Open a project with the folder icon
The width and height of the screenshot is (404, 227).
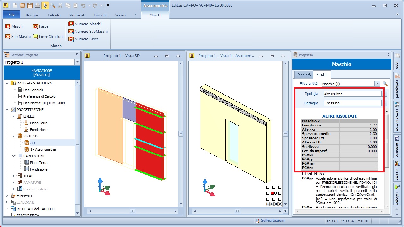pyautogui.click(x=22, y=5)
